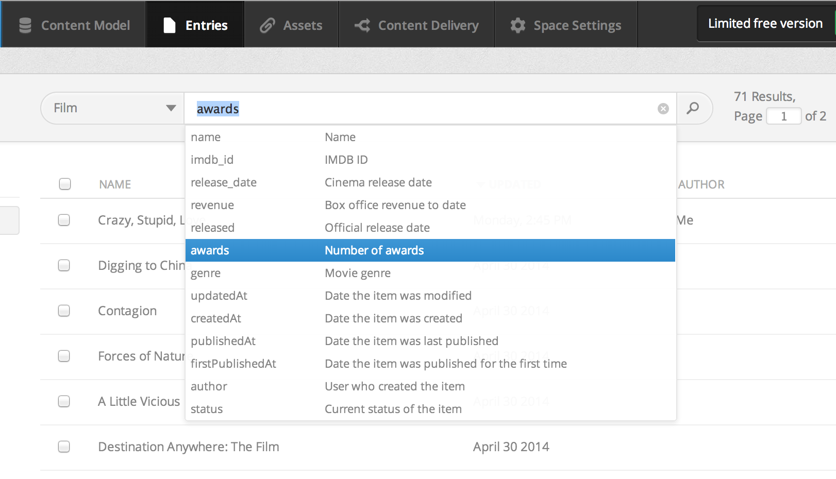Choose the highlighted awards suggestion
This screenshot has height=479, width=836.
430,250
